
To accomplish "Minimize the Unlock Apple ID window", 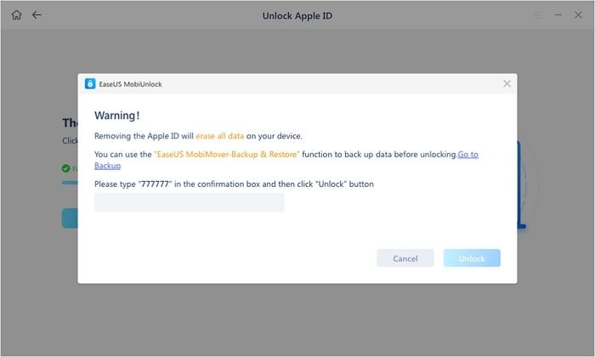I will pyautogui.click(x=558, y=14).
